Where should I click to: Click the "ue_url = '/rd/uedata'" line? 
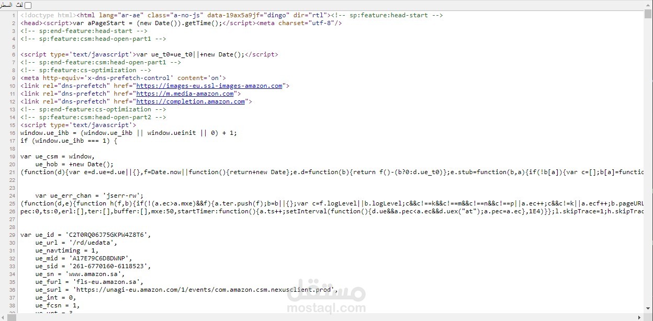pos(76,243)
